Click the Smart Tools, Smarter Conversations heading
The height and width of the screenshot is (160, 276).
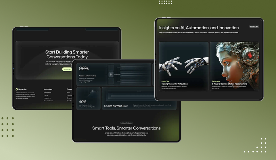pyautogui.click(x=126, y=128)
